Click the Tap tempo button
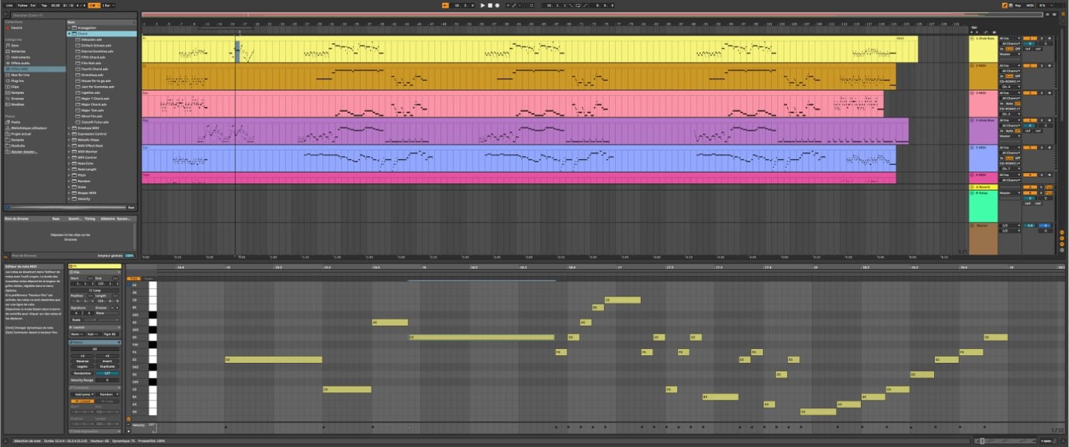The height and width of the screenshot is (447, 1069). pyautogui.click(x=45, y=5)
